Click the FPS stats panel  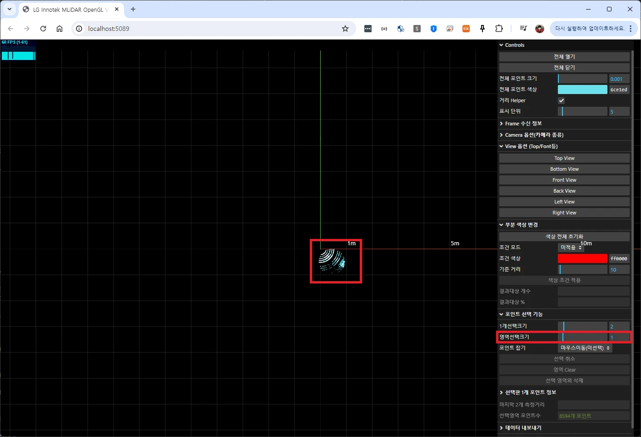coord(18,50)
